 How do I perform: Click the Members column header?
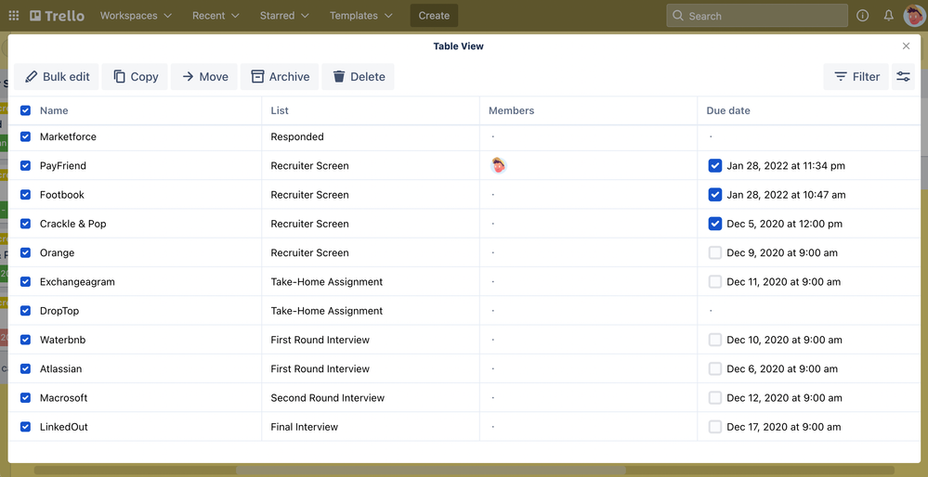pos(511,110)
